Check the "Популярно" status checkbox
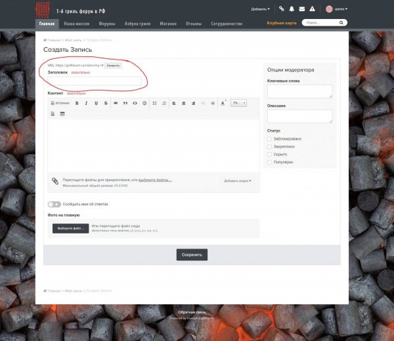 269,161
